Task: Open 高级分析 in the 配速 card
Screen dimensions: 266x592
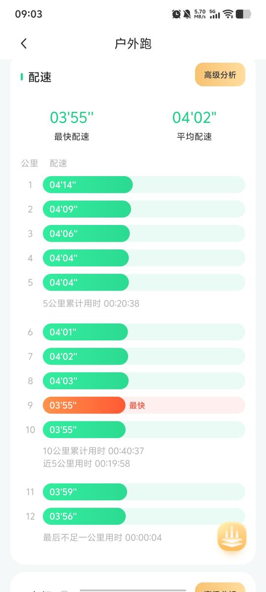Action: pos(220,75)
